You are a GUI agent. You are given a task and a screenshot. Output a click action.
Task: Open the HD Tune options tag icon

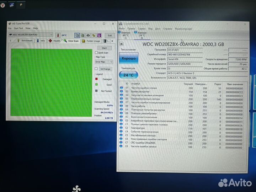[94, 35]
